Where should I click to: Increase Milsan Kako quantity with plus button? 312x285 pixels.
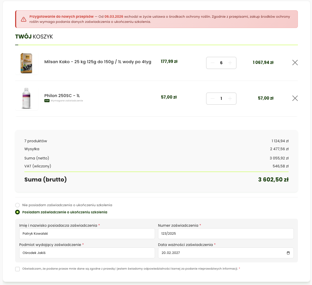(230, 63)
